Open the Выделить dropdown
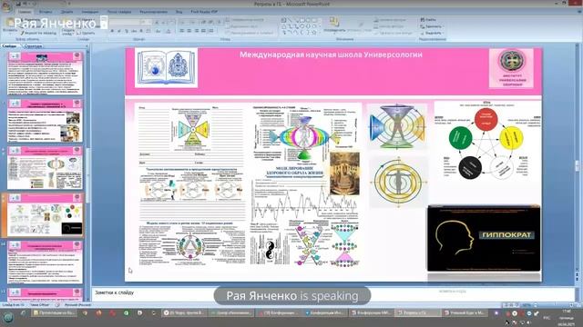 pyautogui.click(x=432, y=33)
